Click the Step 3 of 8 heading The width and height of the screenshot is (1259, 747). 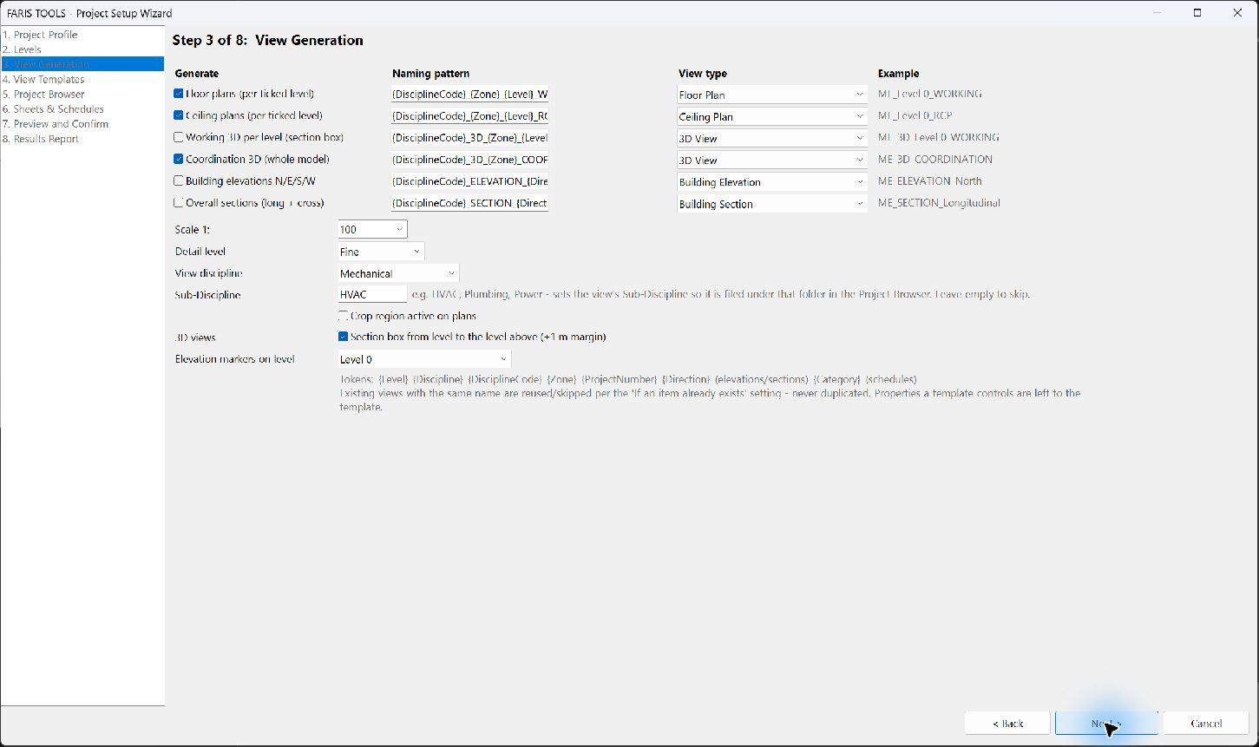tap(267, 40)
